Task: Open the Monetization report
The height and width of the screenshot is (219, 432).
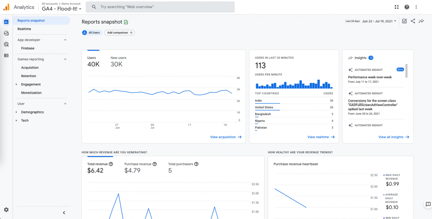Action: [31, 93]
